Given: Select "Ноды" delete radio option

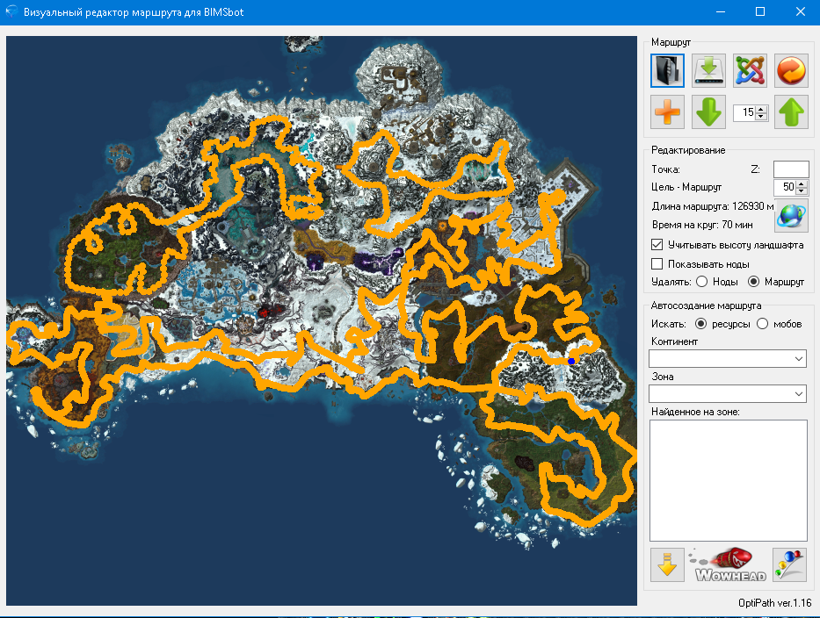Looking at the screenshot, I should click(701, 282).
